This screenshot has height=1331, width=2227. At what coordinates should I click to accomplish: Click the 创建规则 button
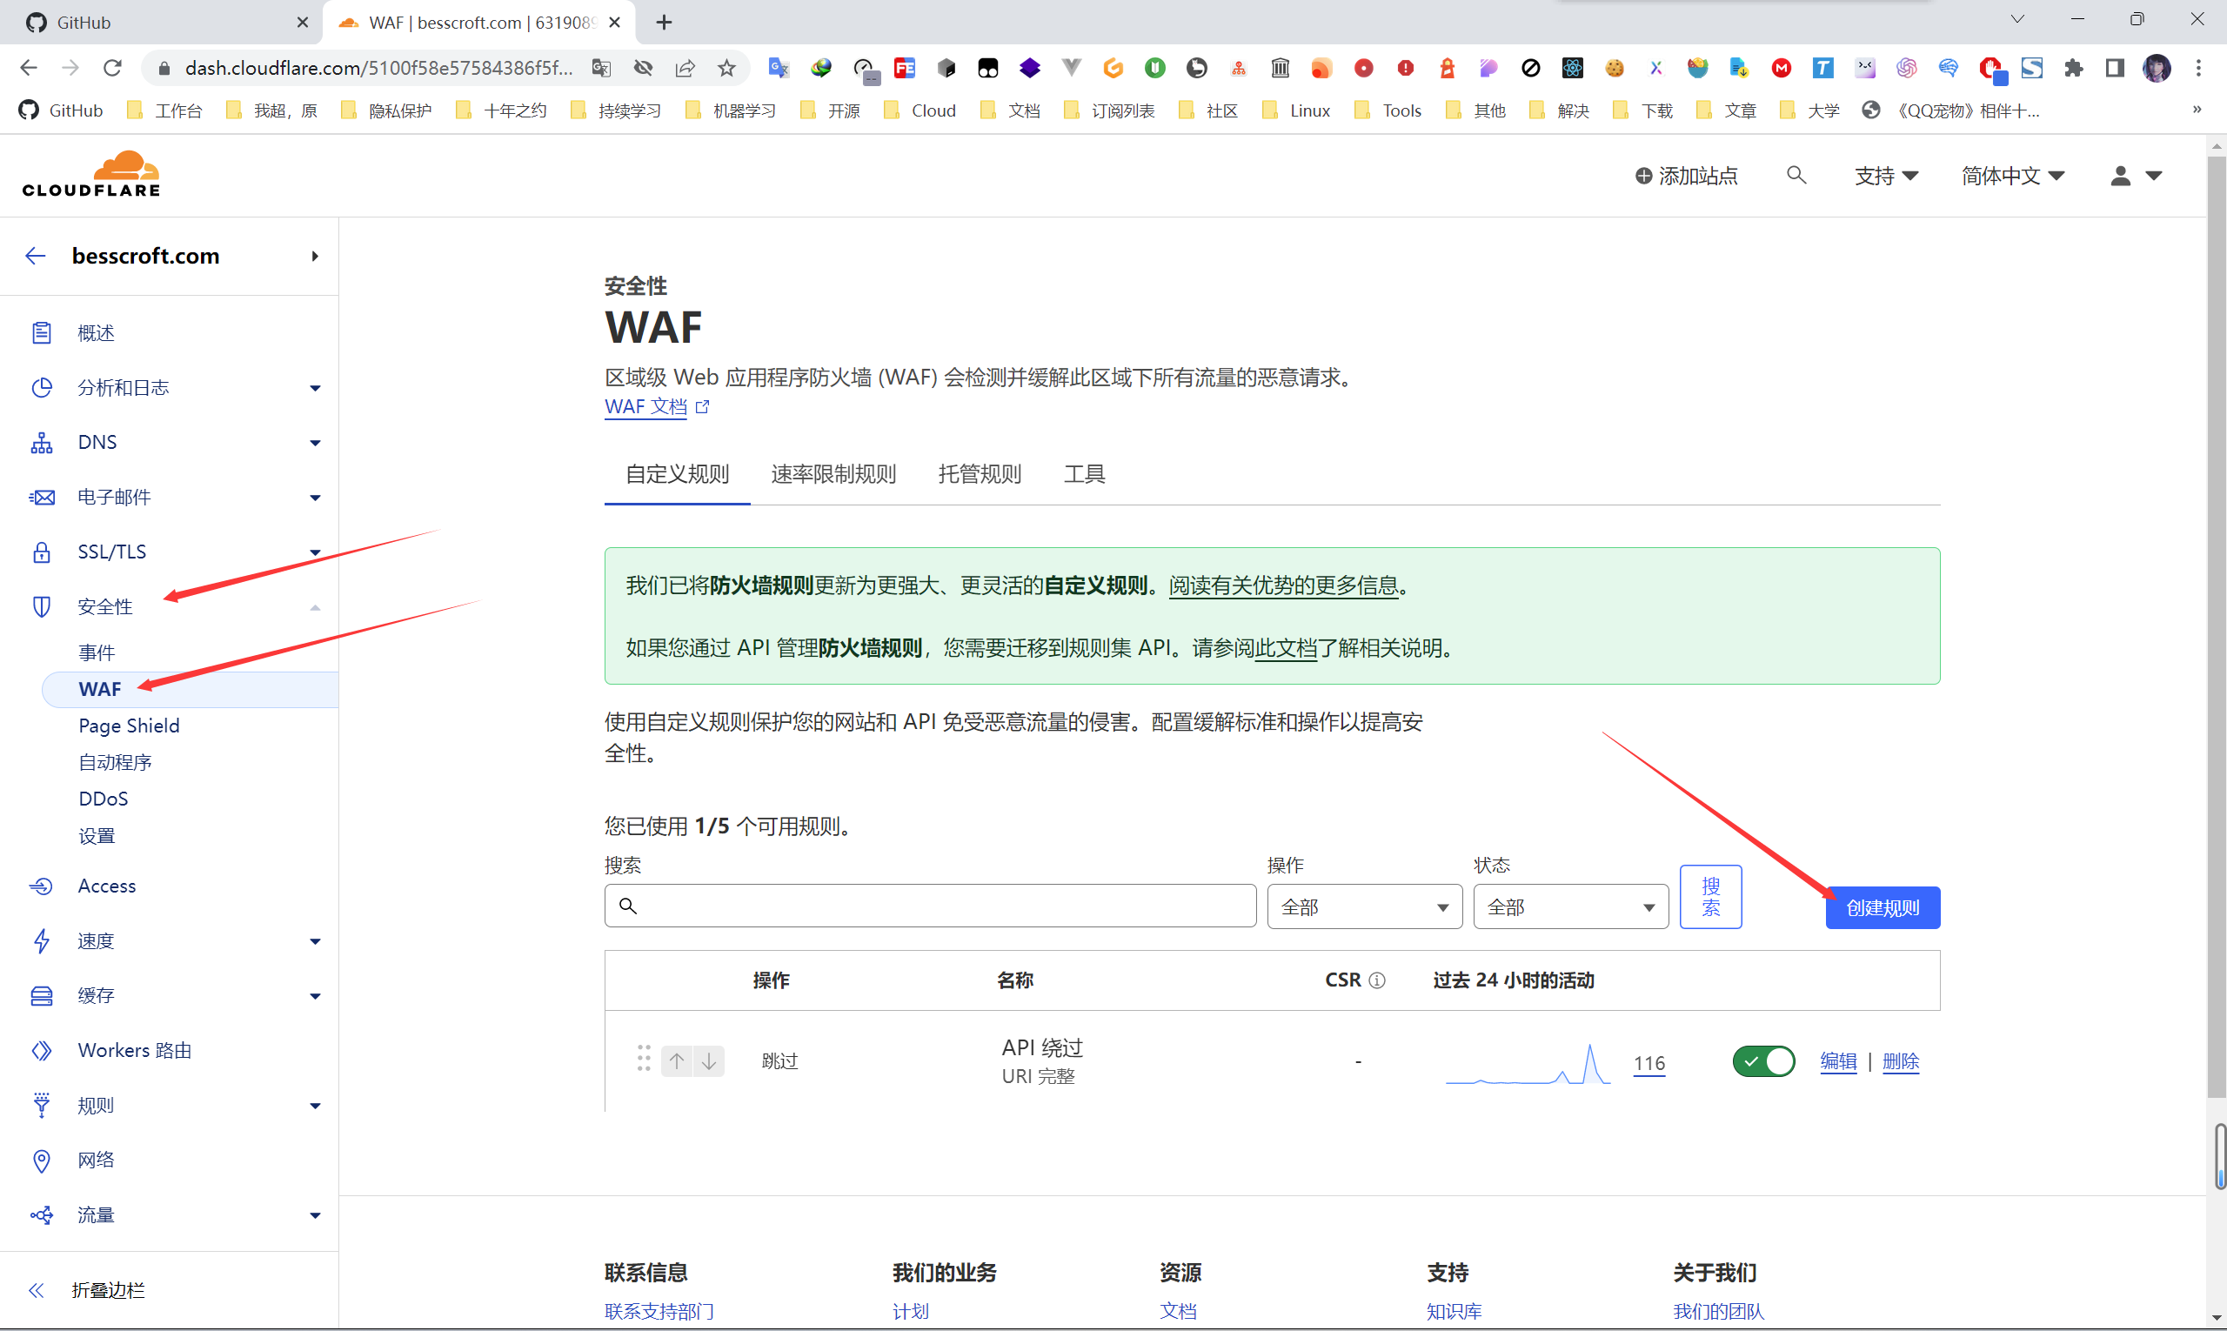[x=1883, y=907]
